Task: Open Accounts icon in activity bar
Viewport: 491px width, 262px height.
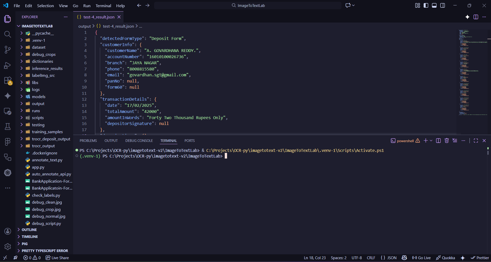Action: 8,231
